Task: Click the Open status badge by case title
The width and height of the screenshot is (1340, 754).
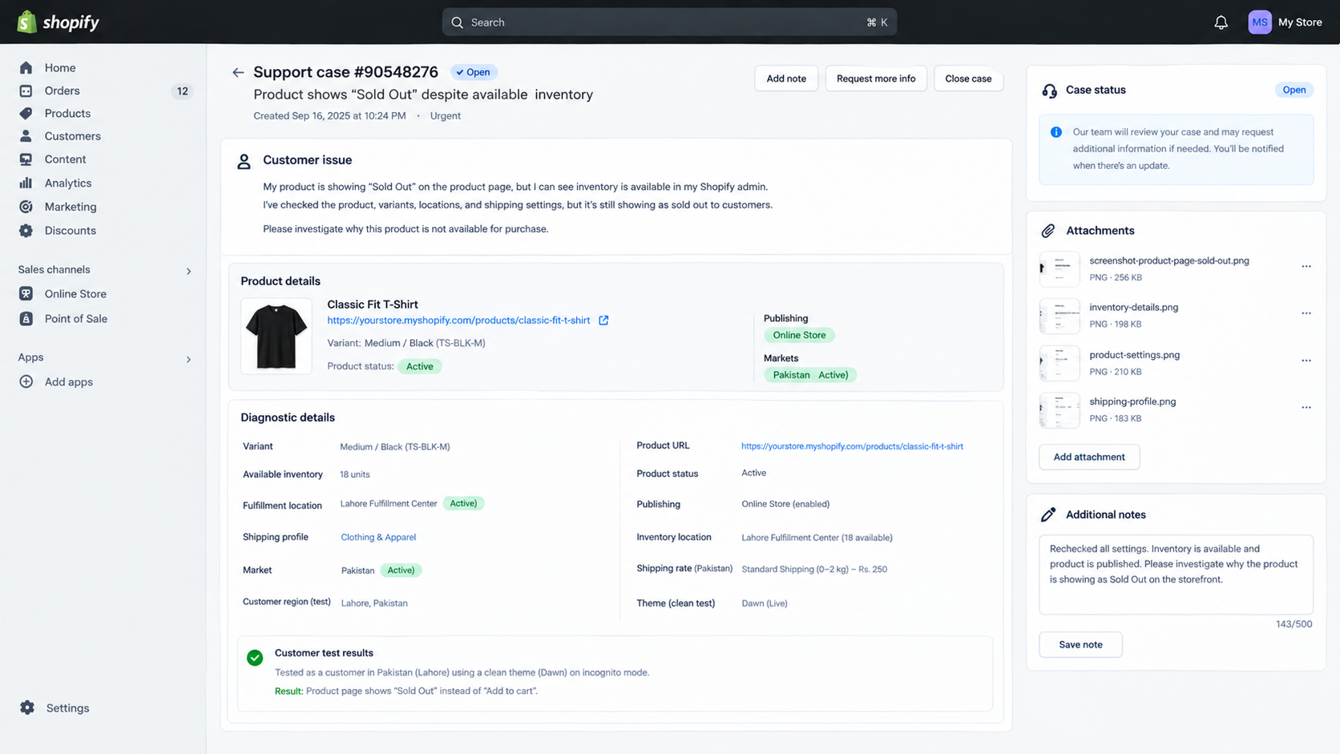Action: tap(474, 72)
